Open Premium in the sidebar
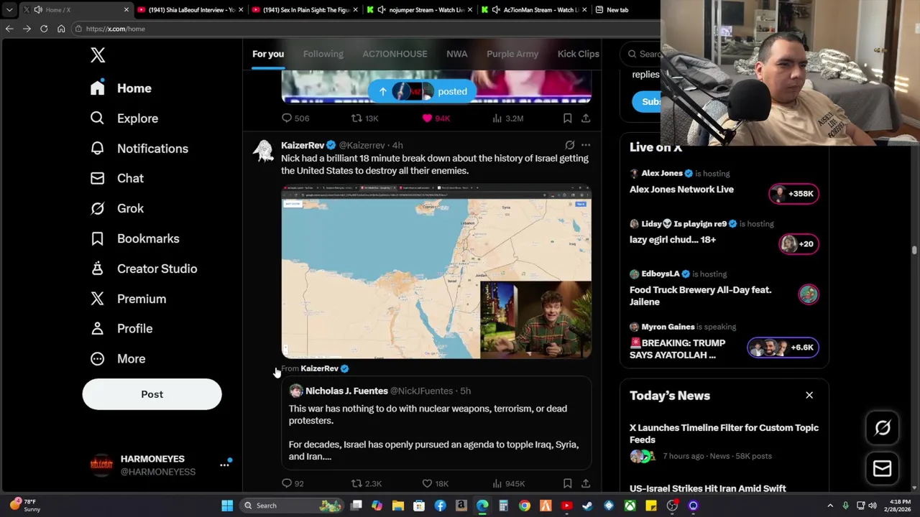 (128, 299)
